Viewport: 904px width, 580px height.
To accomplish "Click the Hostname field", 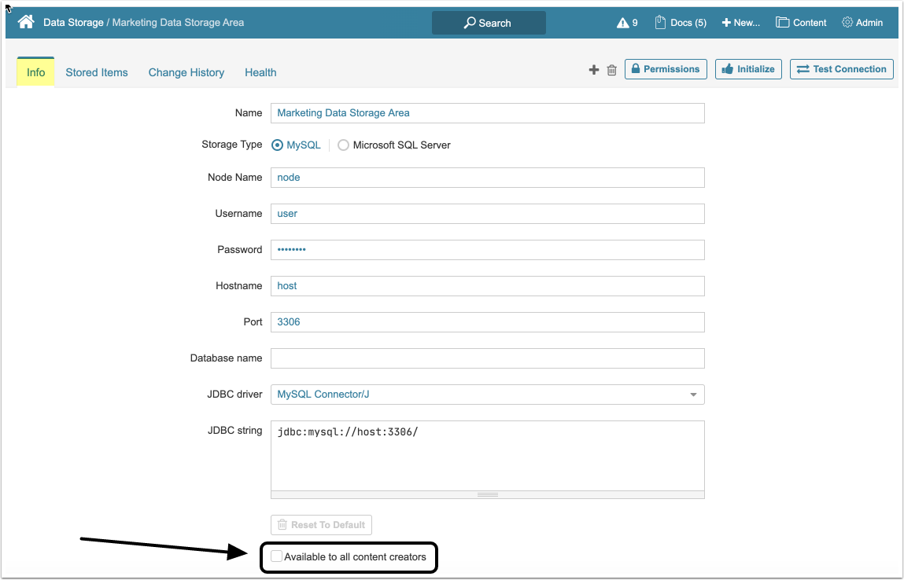I will click(487, 286).
